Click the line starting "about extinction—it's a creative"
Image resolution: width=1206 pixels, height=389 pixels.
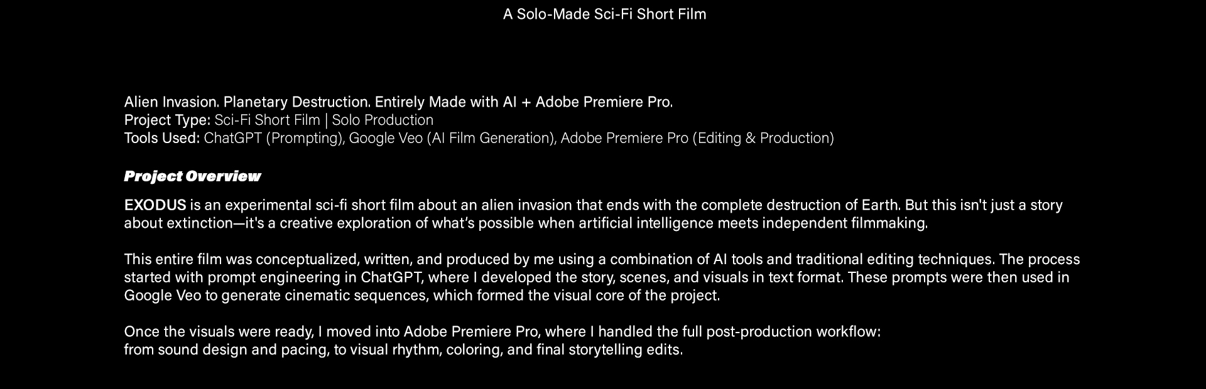point(525,223)
